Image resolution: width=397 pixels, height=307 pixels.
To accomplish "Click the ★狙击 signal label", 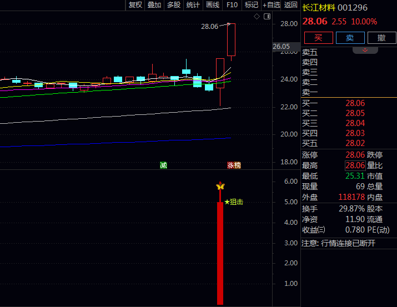I will point(234,202).
